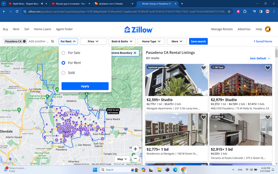
Task: Open Chrome side panel icon
Action: click(261, 12)
